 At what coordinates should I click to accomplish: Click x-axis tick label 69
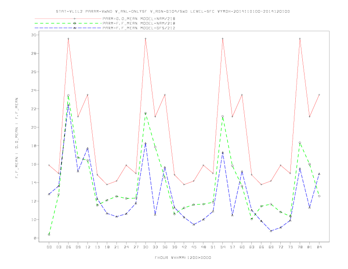pos(271,247)
